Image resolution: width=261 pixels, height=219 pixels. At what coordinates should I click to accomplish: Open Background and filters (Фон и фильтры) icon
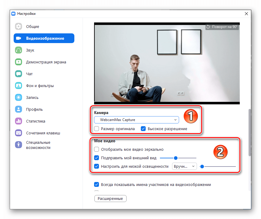[19, 86]
